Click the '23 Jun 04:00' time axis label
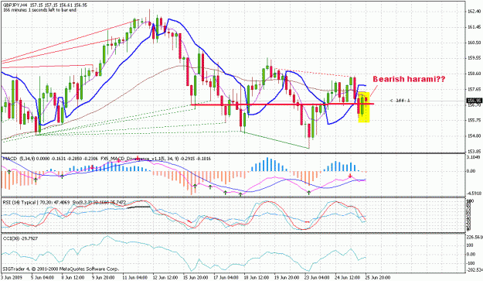Screen dimensions: 483x281 (x=318, y=277)
